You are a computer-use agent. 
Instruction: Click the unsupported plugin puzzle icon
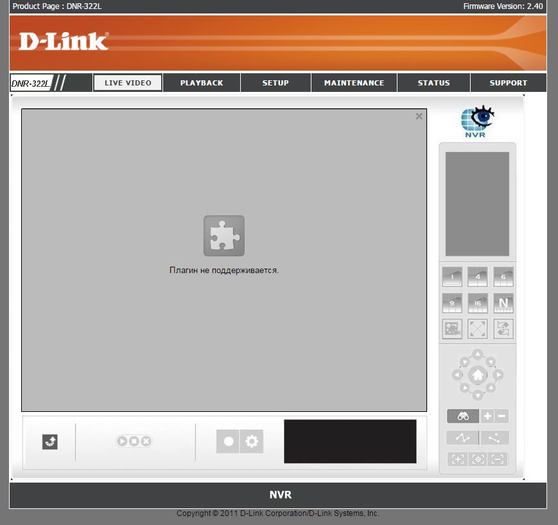(x=224, y=235)
